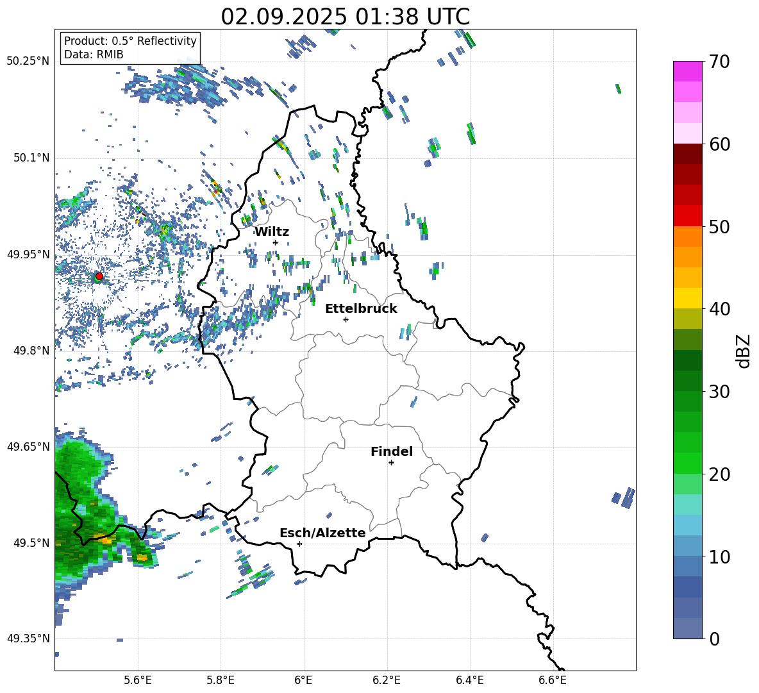This screenshot has width=759, height=693.
Task: Click the Wiltz station cross marker
Action: [x=276, y=242]
